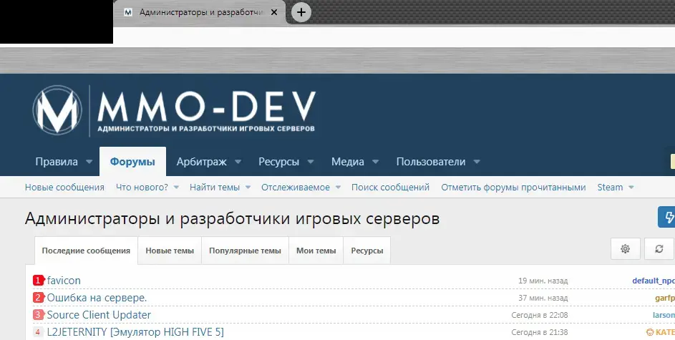675x340 pixels.
Task: Select the Последние сообщения tab
Action: click(x=86, y=251)
